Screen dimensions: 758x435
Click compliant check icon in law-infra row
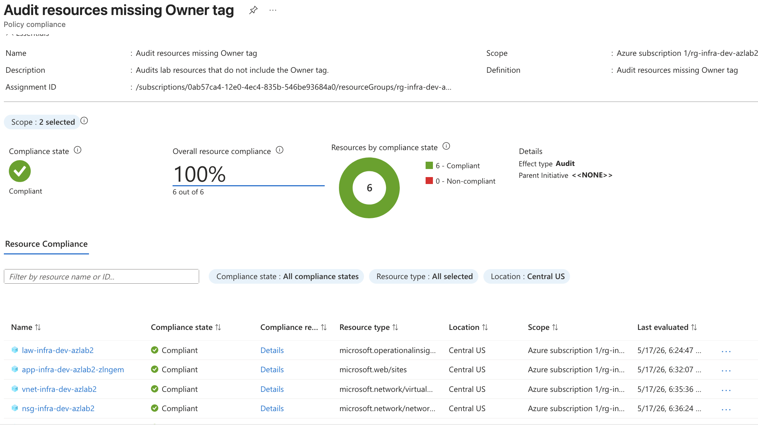154,350
